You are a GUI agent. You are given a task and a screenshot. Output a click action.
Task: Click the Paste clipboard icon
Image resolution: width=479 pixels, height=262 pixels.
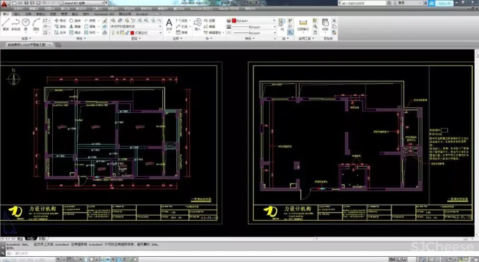[x=325, y=23]
